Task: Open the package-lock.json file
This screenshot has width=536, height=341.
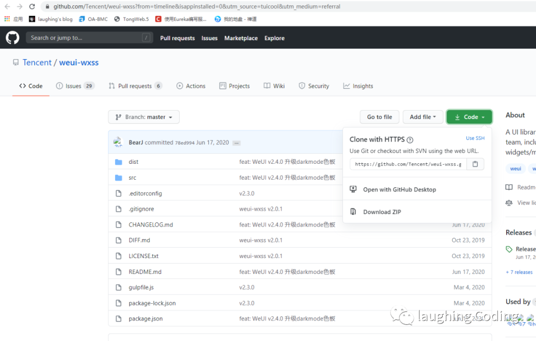Action: click(x=152, y=303)
